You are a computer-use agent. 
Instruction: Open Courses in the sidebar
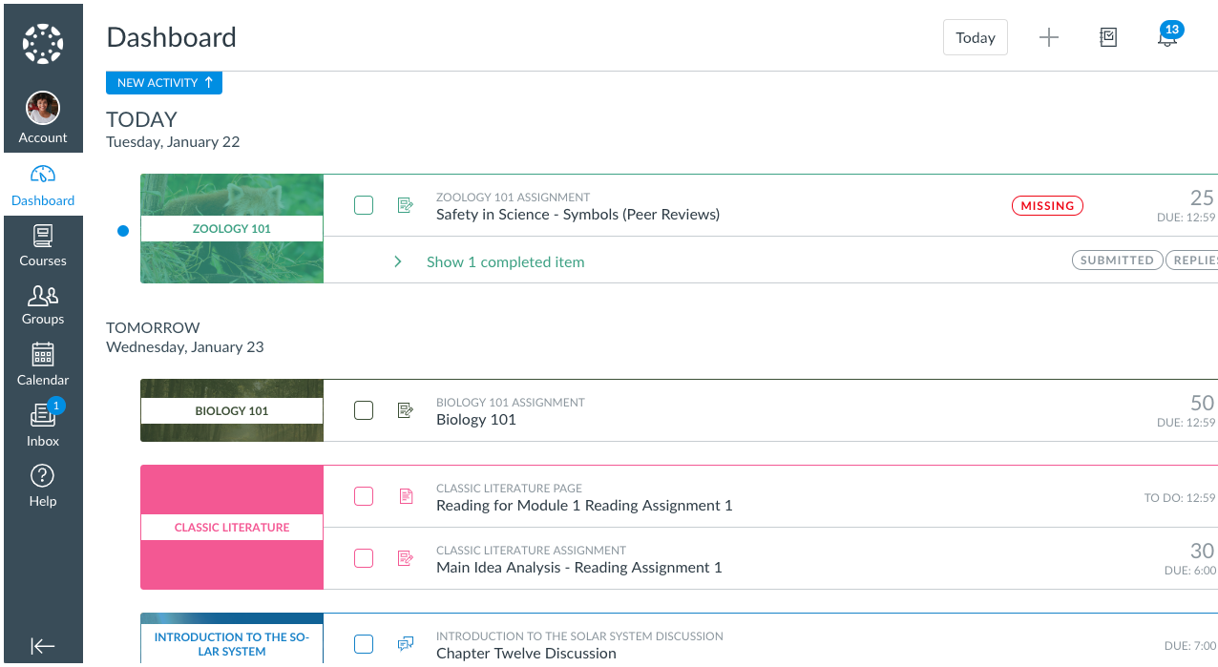[43, 245]
